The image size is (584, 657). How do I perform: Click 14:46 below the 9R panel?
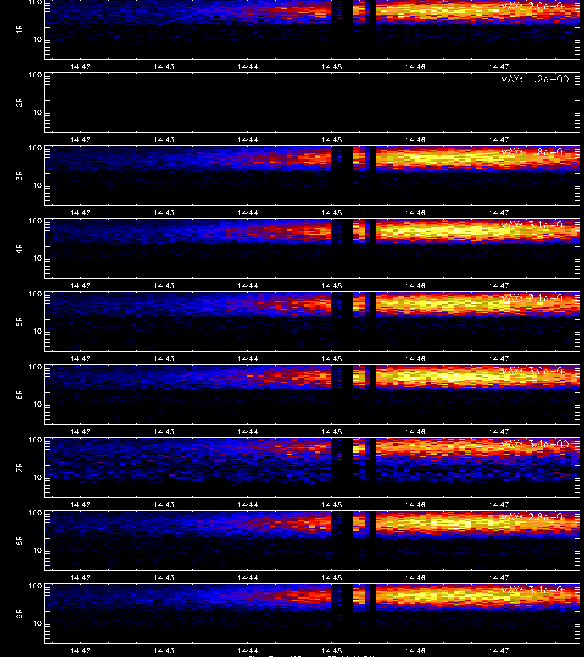coord(415,650)
